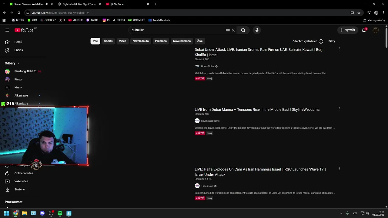Select the 'Nezhlédnuto' filter chip
The width and height of the screenshot is (388, 218).
(x=141, y=41)
